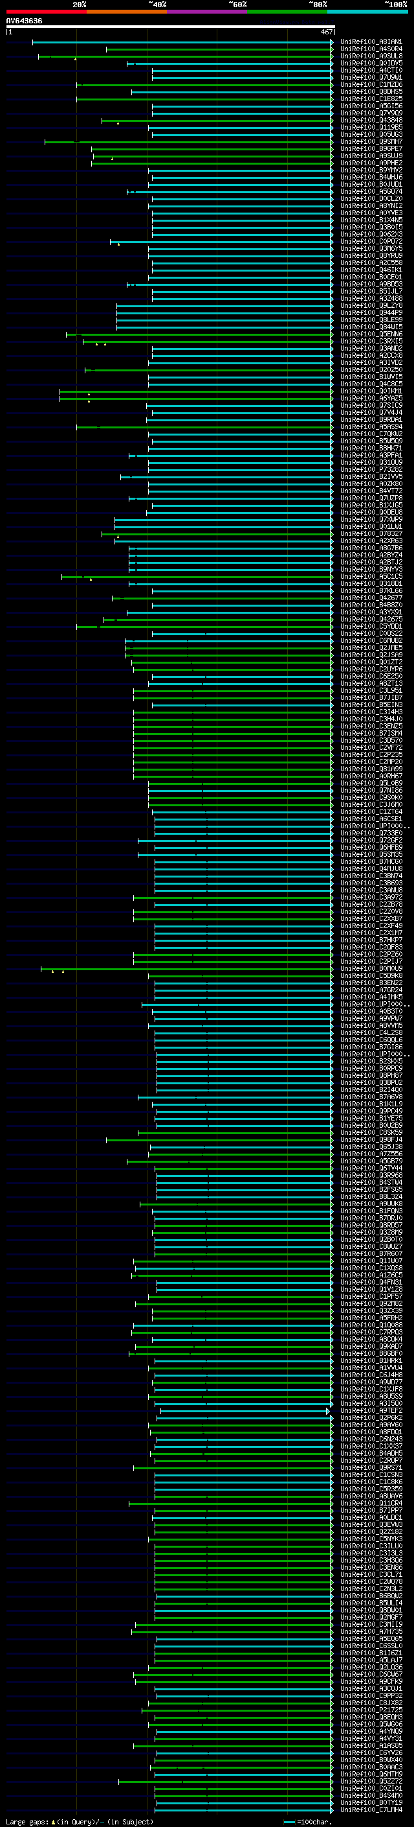Select the purple ~60% identity color segment
This screenshot has height=1827, width=414.
coord(208,12)
